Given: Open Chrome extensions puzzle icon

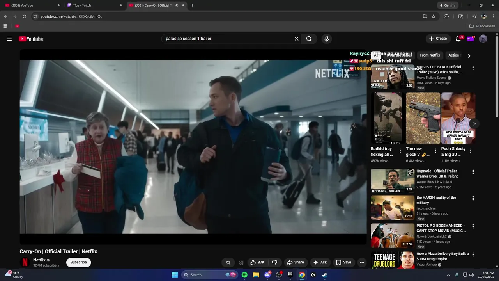Looking at the screenshot, I should coord(447,16).
